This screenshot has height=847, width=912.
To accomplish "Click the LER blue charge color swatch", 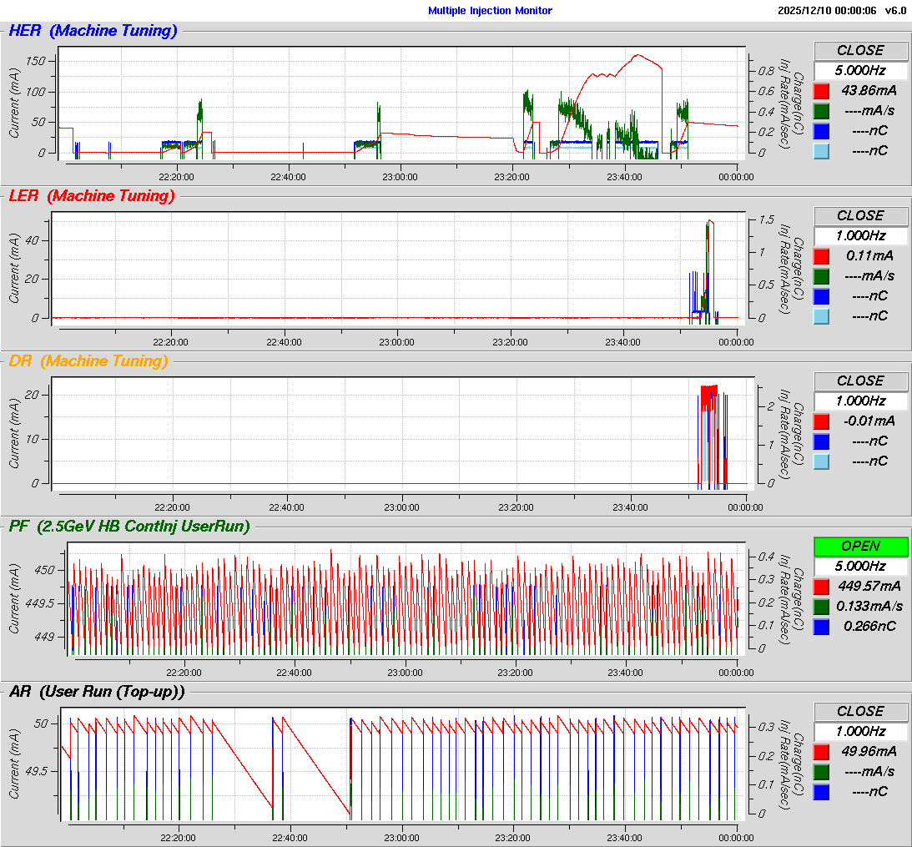I will click(822, 296).
